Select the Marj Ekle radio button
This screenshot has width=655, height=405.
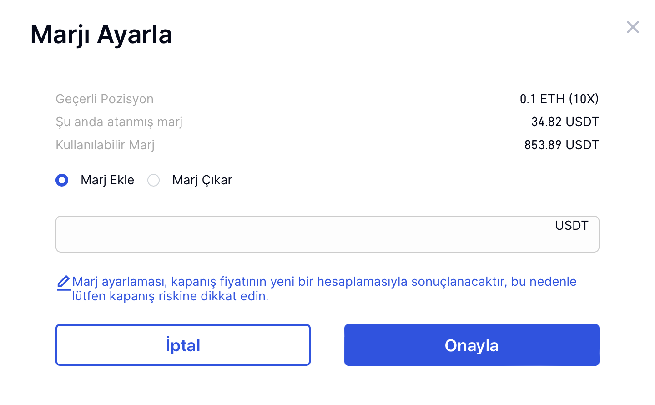click(62, 180)
